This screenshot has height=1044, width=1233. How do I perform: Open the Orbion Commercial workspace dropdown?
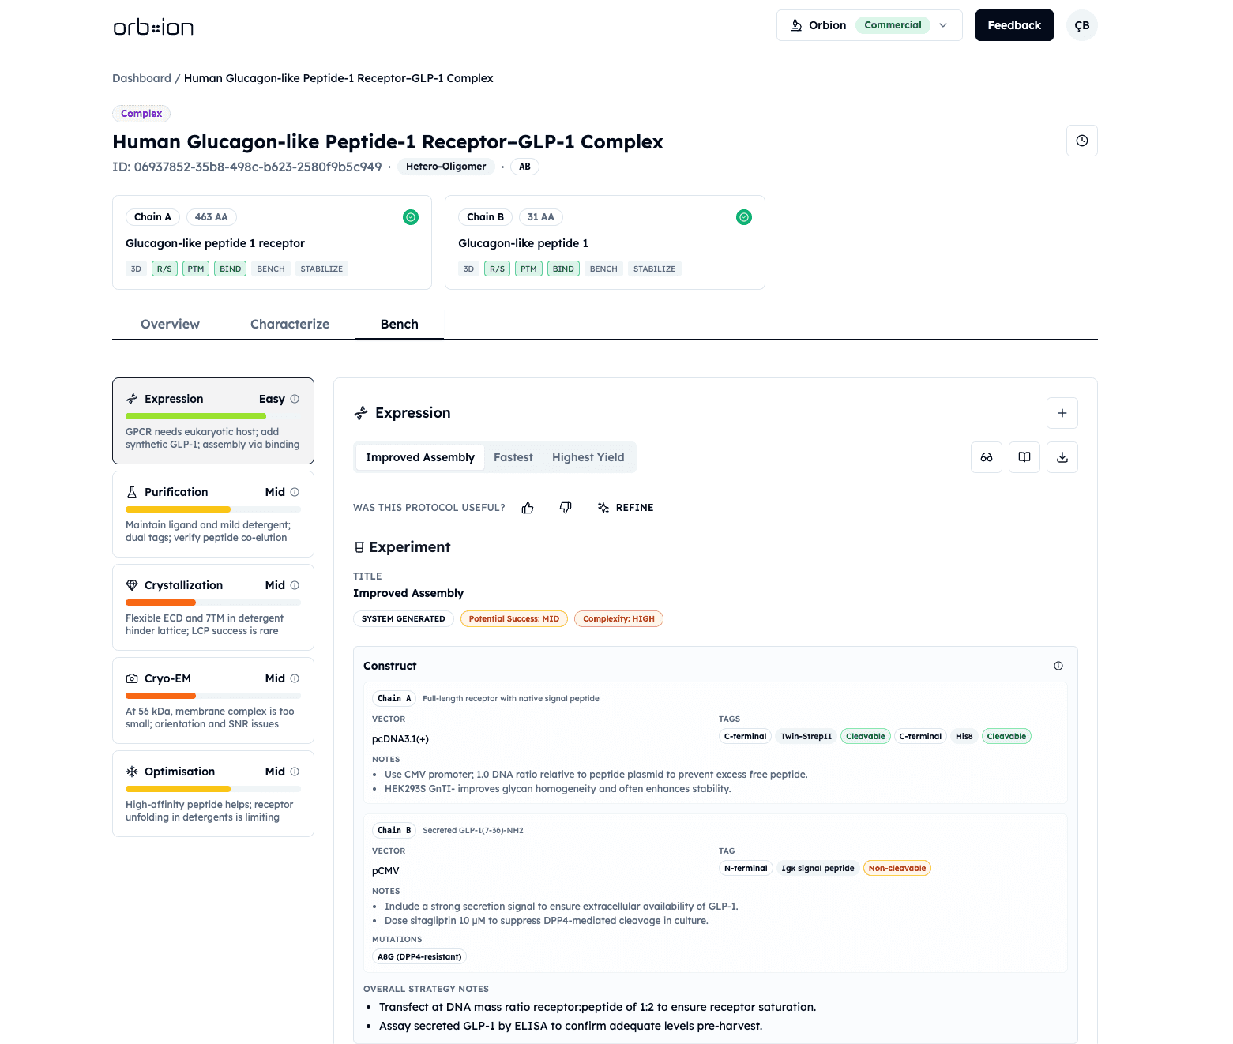[x=942, y=25]
